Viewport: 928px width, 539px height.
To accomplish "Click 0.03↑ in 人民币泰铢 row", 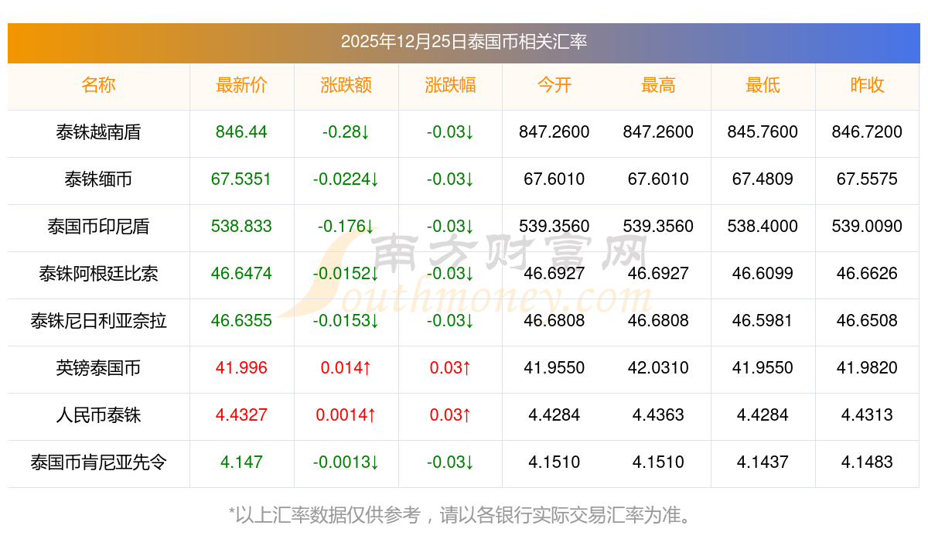I will point(450,415).
